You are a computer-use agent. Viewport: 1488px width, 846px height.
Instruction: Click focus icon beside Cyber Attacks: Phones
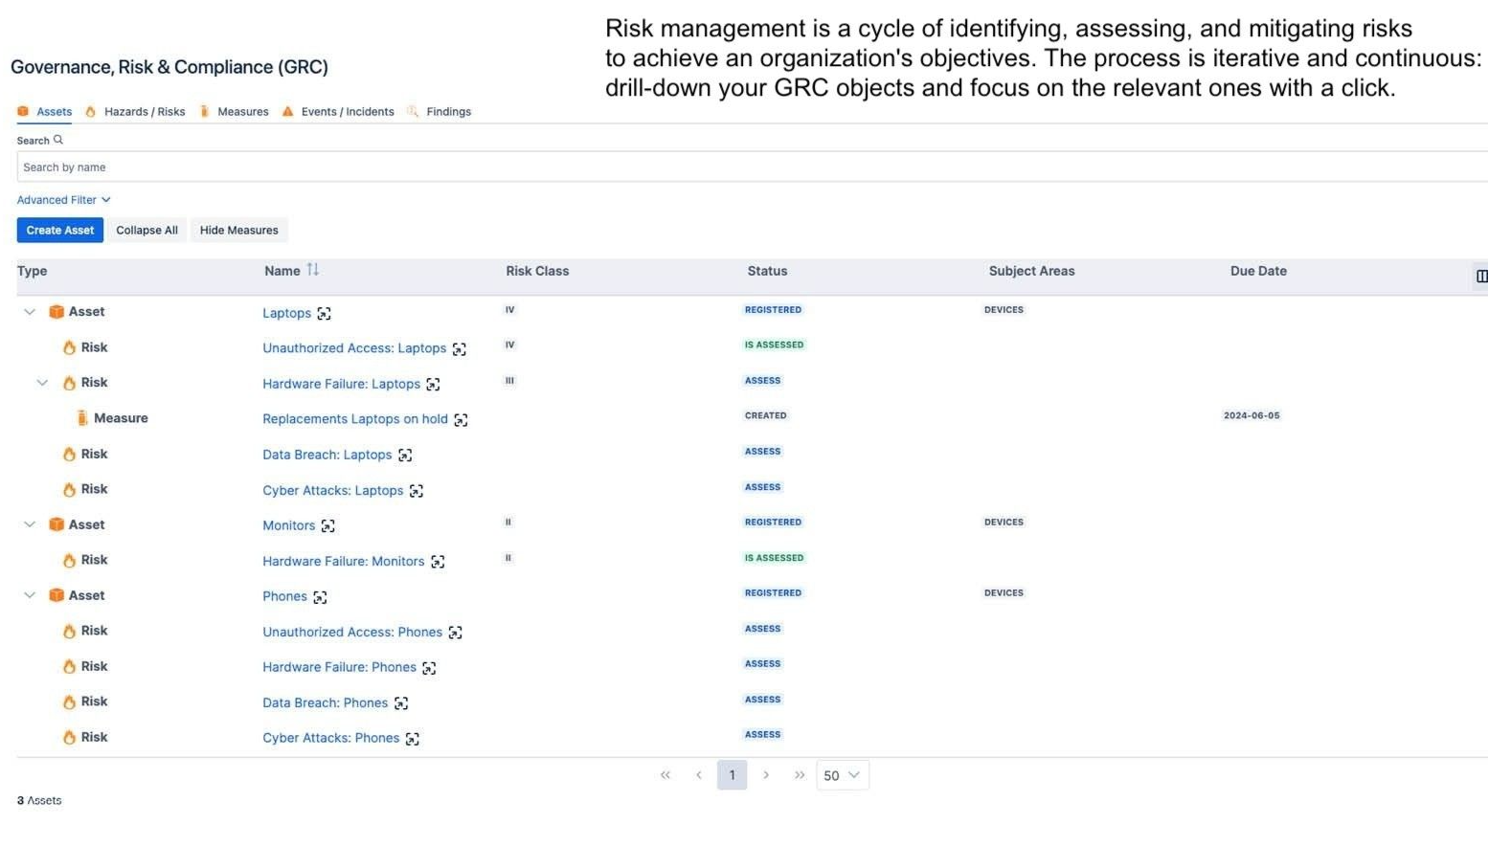coord(413,739)
